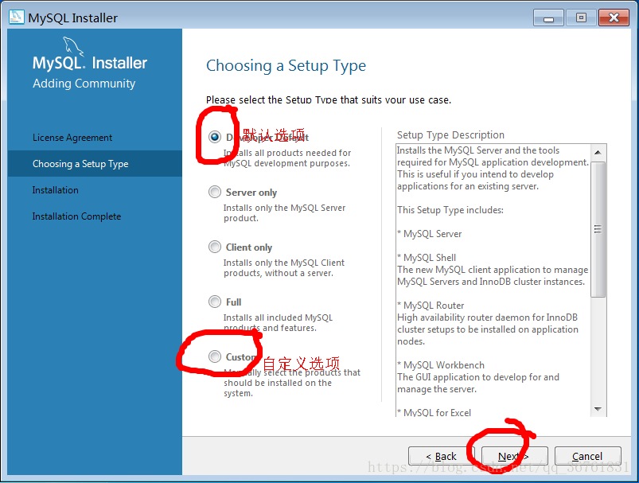This screenshot has width=639, height=483.
Task: Click 'Installs all included MySQL products' text
Action: (x=279, y=322)
